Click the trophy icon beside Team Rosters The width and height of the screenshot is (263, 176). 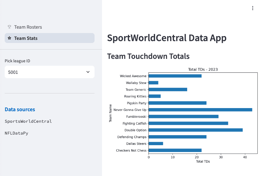pos(9,27)
